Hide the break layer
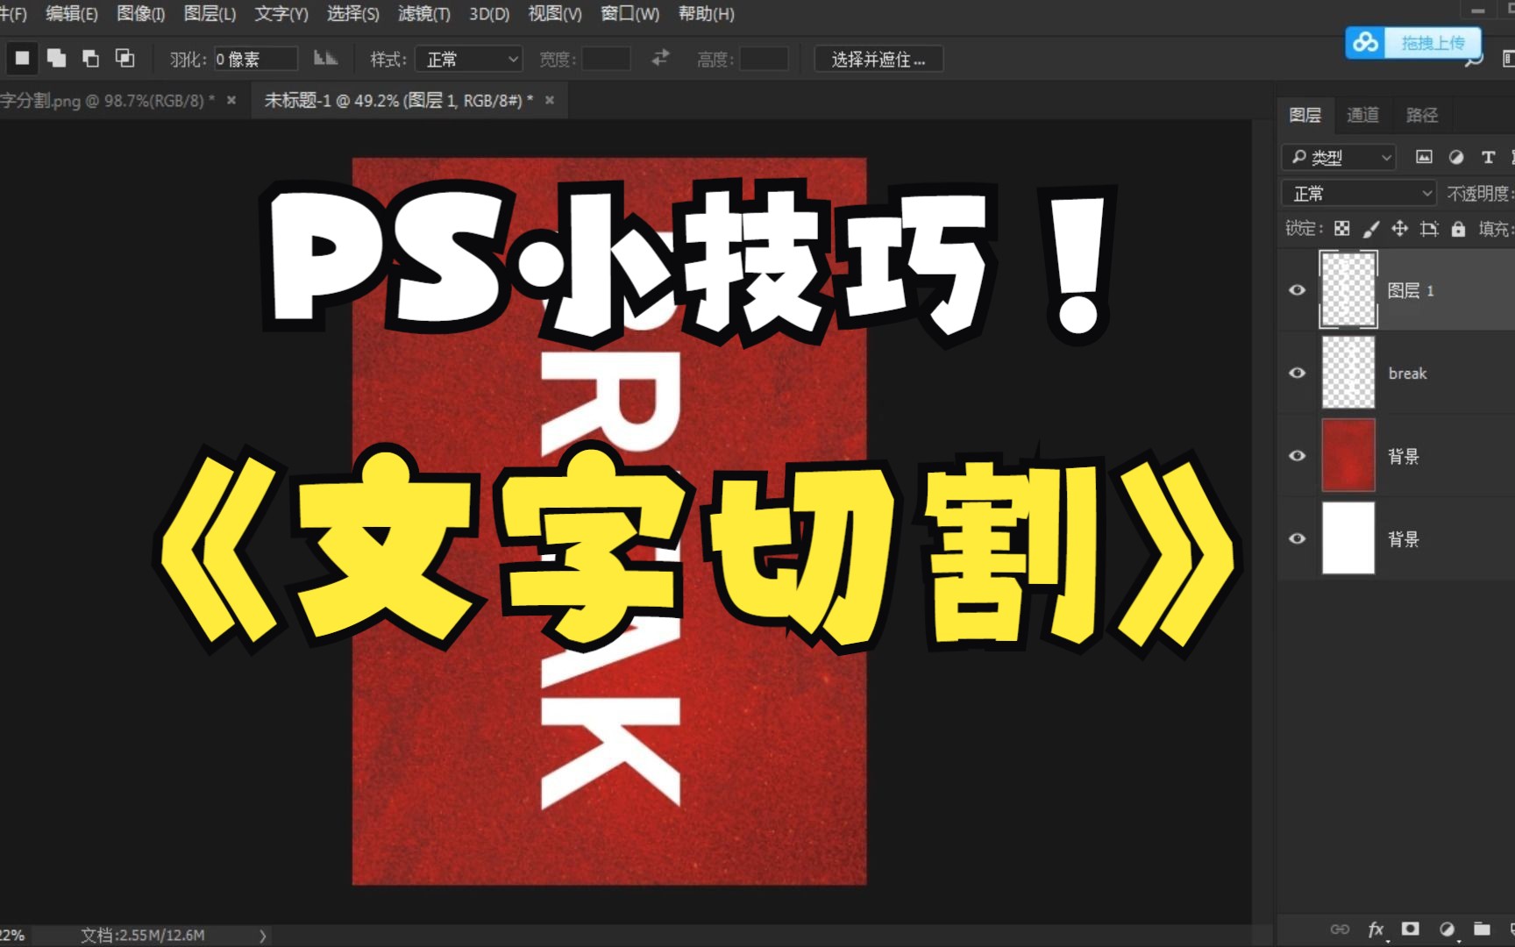Image resolution: width=1515 pixels, height=947 pixels. (1297, 373)
